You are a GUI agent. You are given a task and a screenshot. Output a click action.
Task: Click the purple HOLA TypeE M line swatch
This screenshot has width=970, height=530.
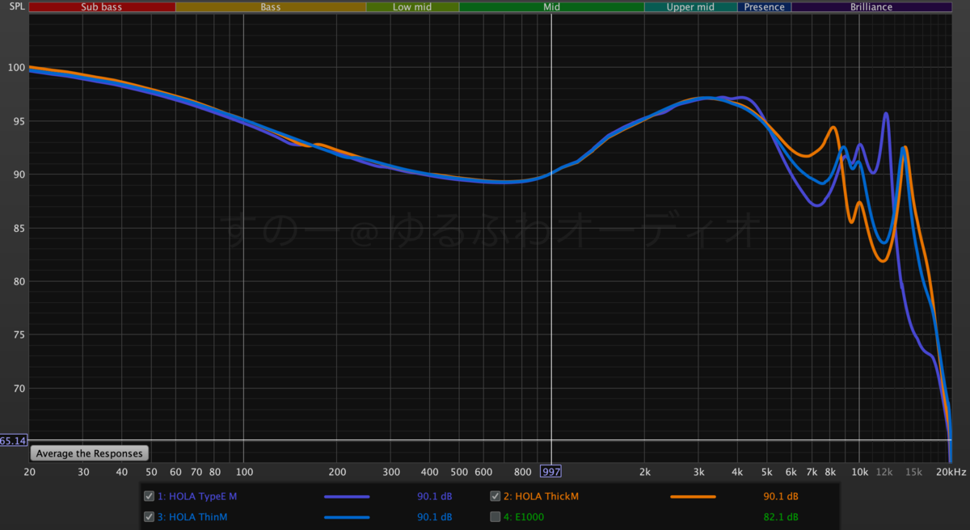(347, 497)
